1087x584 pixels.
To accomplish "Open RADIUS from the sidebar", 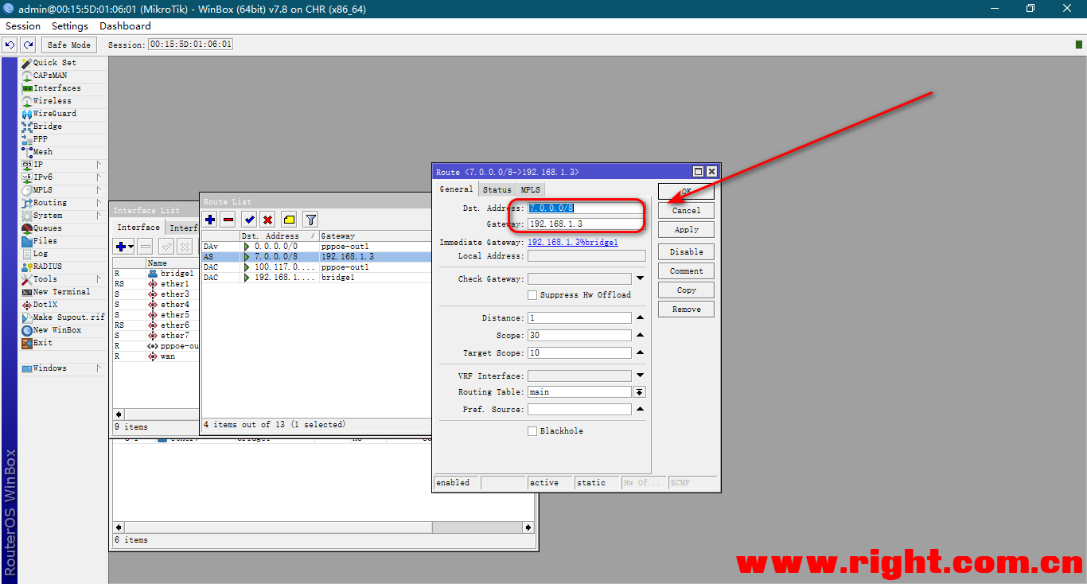I will (x=48, y=267).
